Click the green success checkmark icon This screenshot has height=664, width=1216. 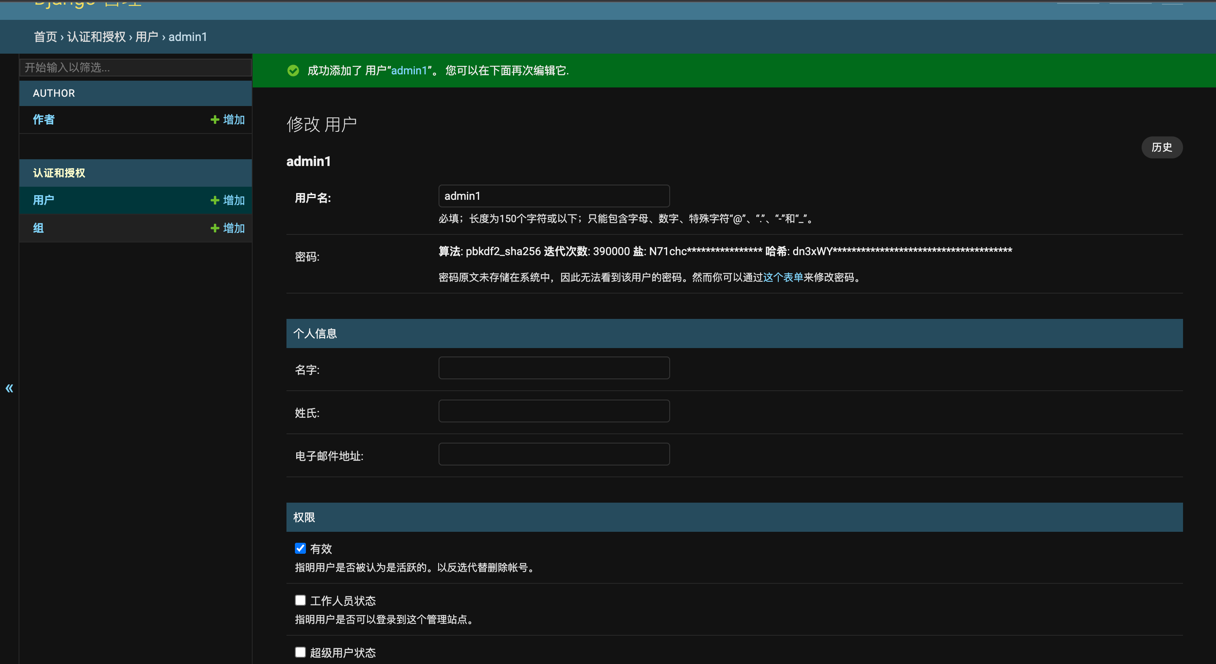[293, 70]
